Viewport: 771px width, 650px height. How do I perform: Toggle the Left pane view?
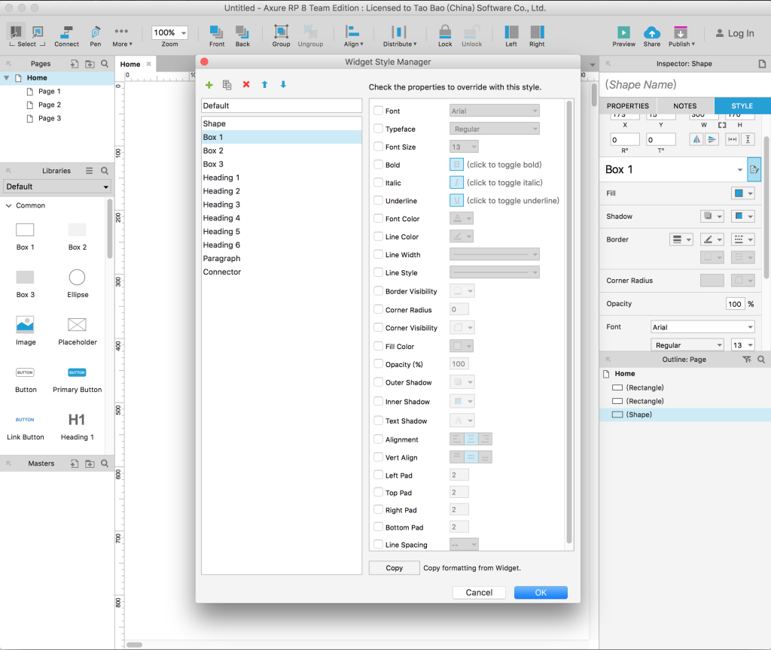coord(511,36)
